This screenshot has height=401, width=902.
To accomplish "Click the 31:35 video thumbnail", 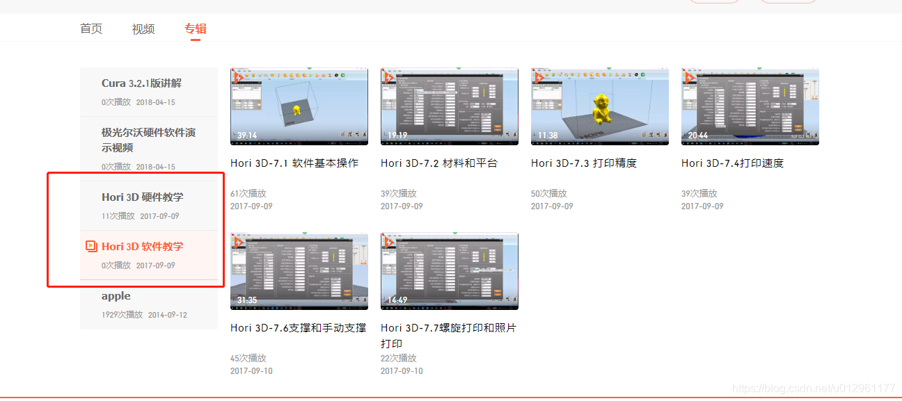I will [x=299, y=271].
